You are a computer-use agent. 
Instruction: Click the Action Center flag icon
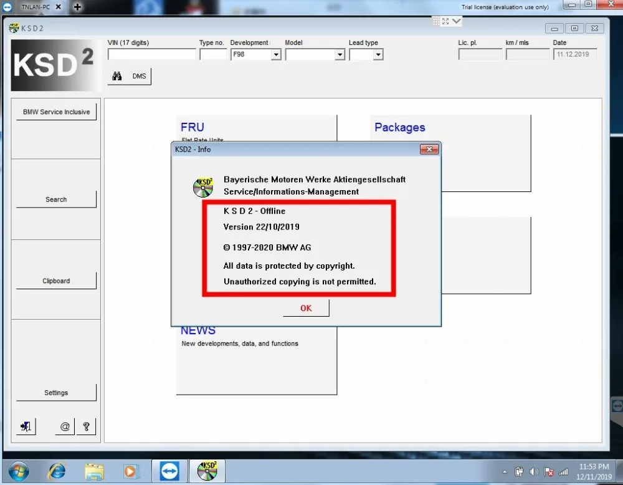tap(549, 472)
